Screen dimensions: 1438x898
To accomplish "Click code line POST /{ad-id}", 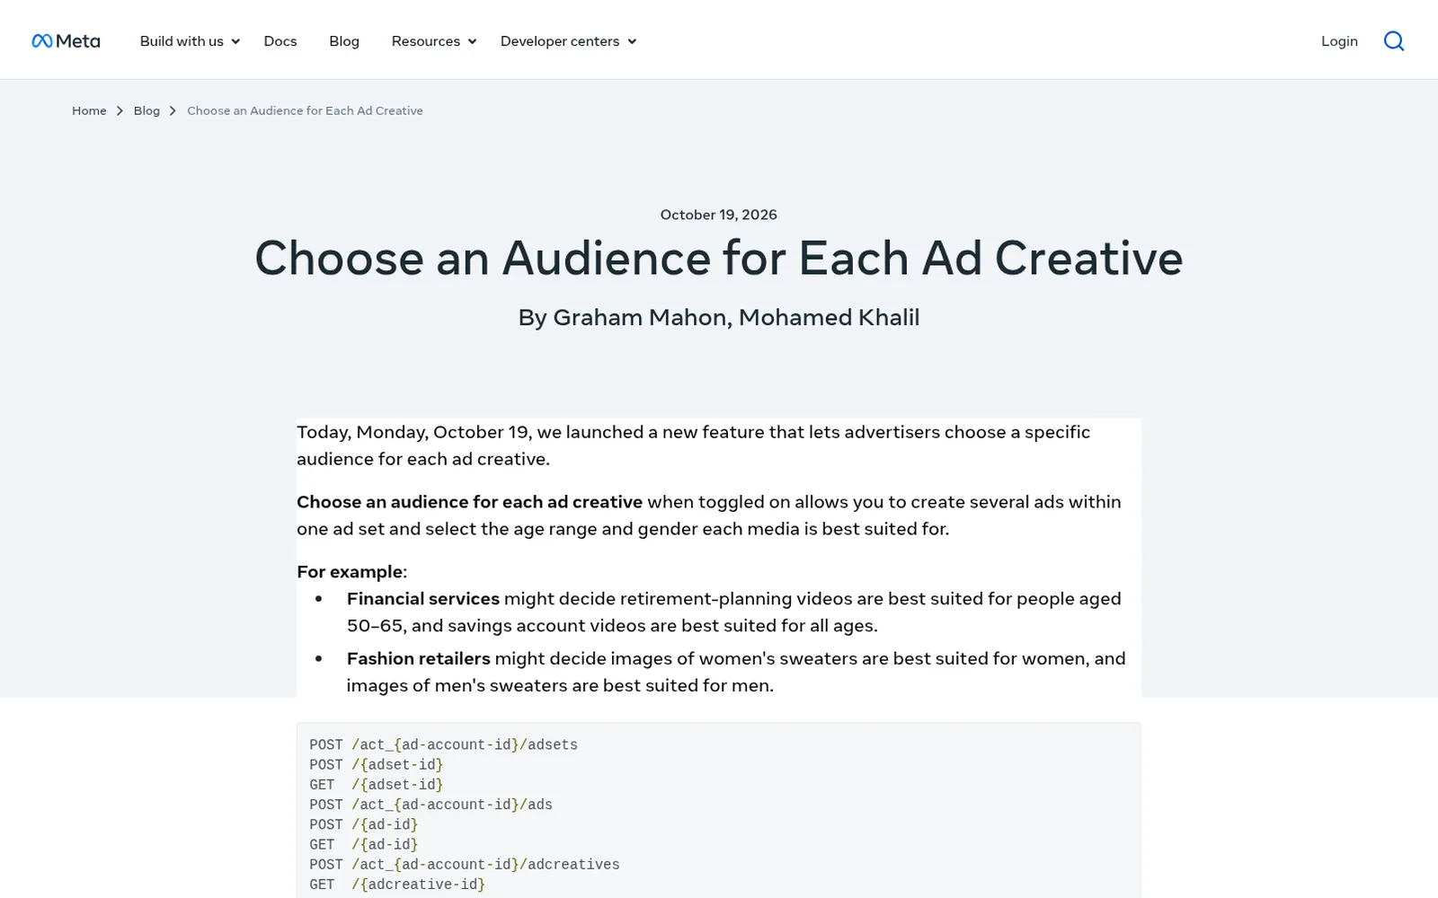I will [364, 825].
